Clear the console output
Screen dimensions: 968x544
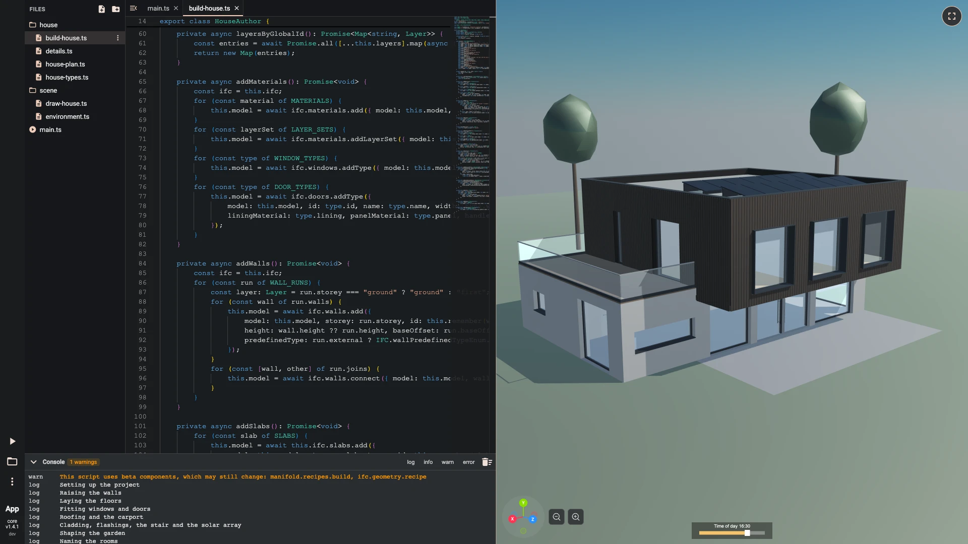487,462
